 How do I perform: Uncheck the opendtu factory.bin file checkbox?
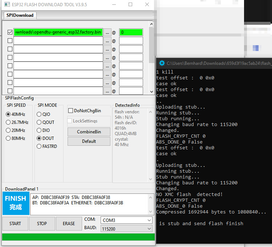(10, 32)
